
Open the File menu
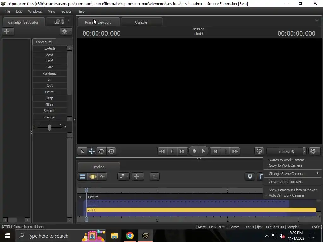[7, 11]
